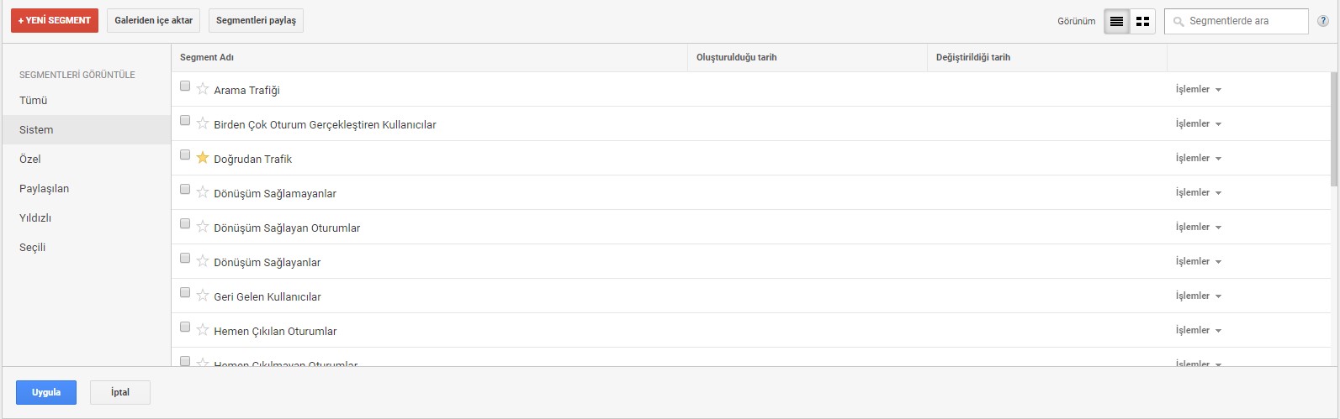
Task: Star the Geri Gelen Kullanıcılar segment
Action: click(203, 296)
